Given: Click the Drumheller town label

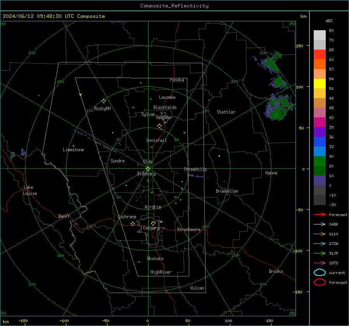Looking at the screenshot, I should coord(227,191).
